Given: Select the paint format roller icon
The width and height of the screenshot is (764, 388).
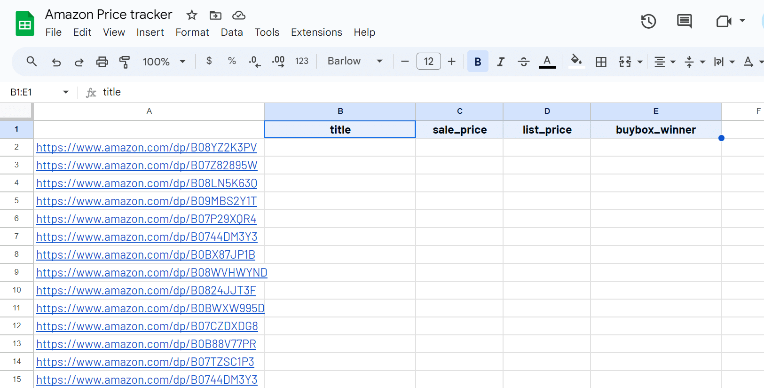Looking at the screenshot, I should click(125, 62).
